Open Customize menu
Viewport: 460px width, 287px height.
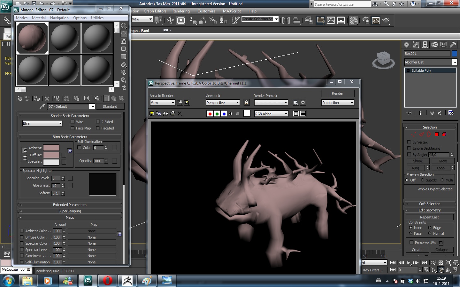click(206, 11)
